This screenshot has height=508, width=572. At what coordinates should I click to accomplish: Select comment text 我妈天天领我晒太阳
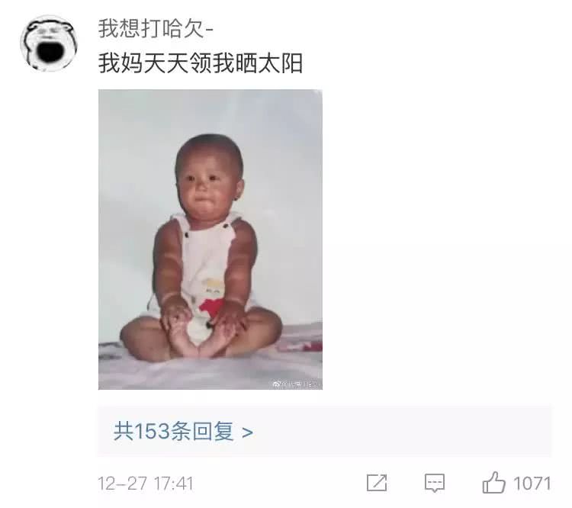(201, 63)
